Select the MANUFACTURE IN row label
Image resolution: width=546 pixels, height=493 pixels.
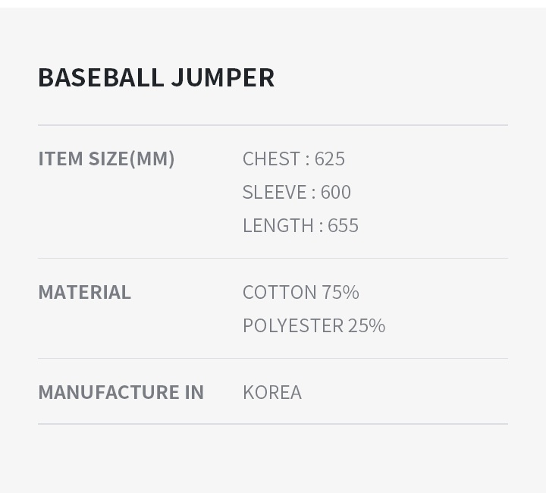[x=121, y=392]
